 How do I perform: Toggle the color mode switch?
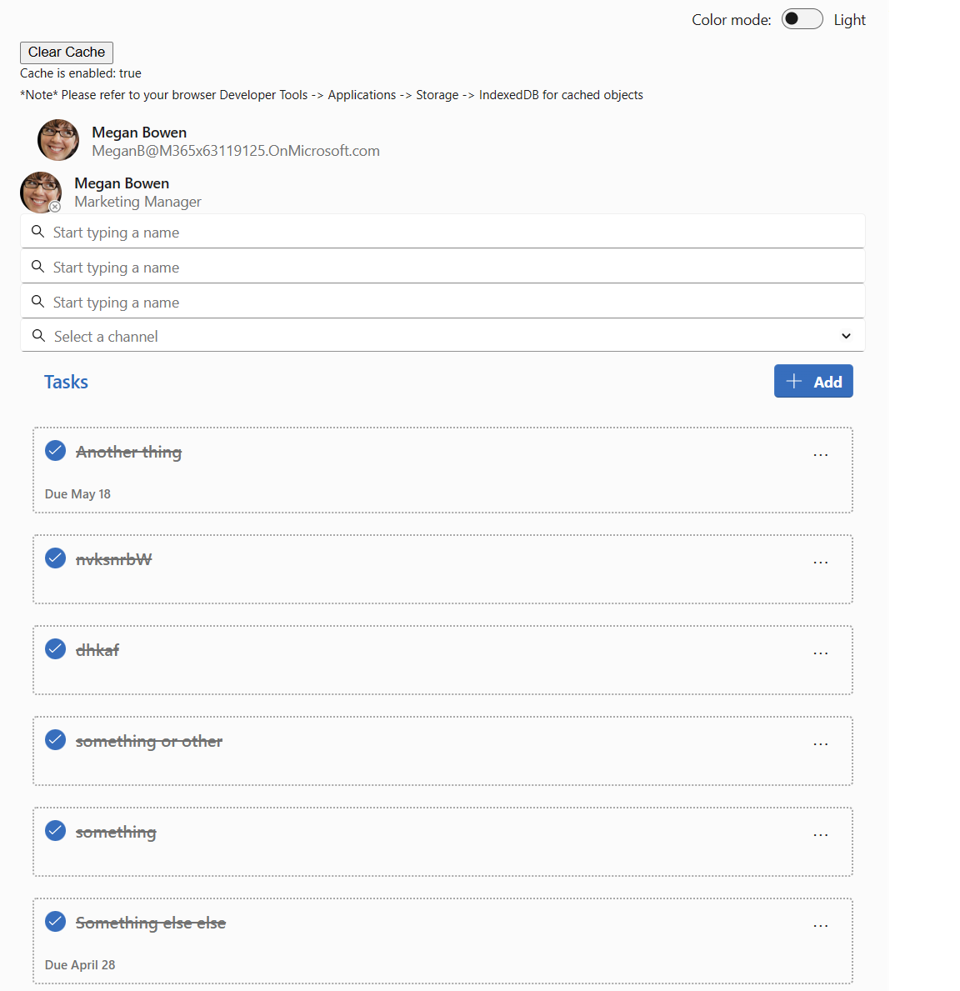[x=802, y=18]
